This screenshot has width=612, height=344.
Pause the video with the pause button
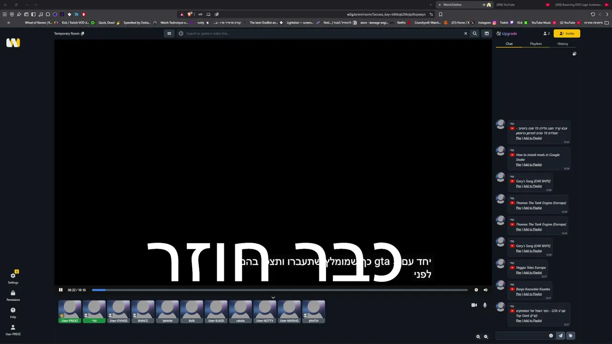point(61,290)
